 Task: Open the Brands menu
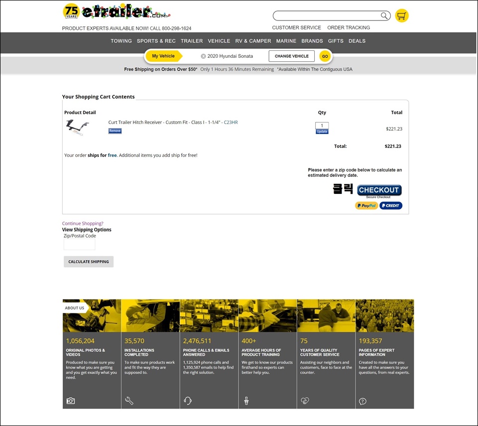[x=312, y=41]
